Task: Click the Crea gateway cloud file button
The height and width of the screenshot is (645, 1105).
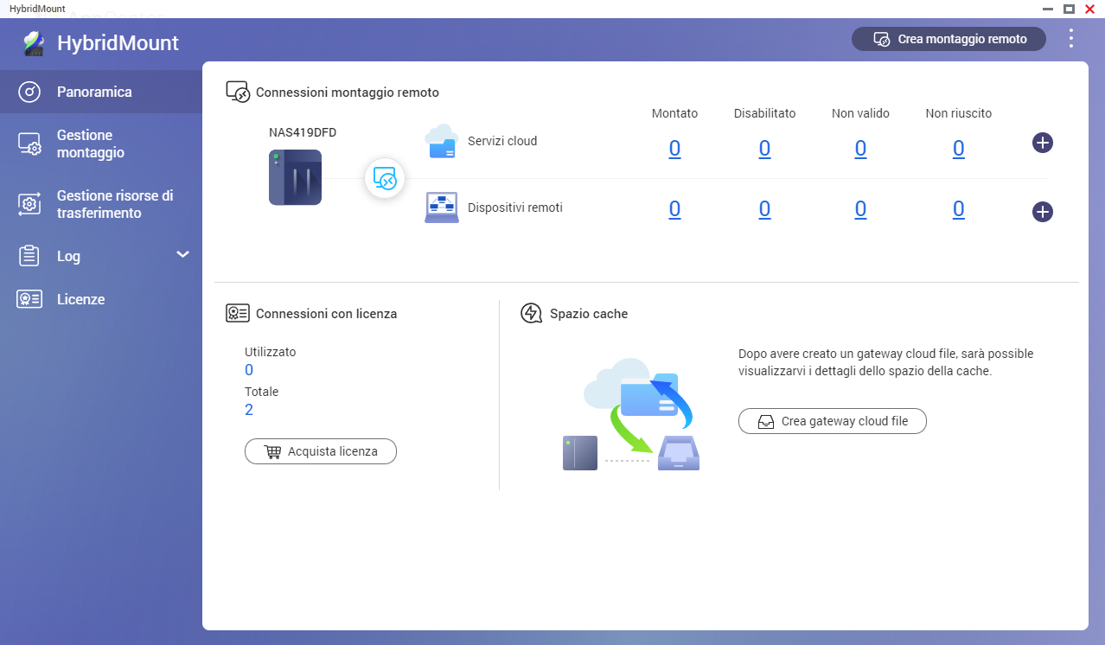Action: tap(833, 421)
